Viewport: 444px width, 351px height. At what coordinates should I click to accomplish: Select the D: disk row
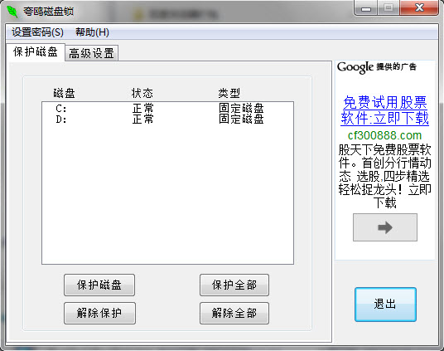point(167,119)
